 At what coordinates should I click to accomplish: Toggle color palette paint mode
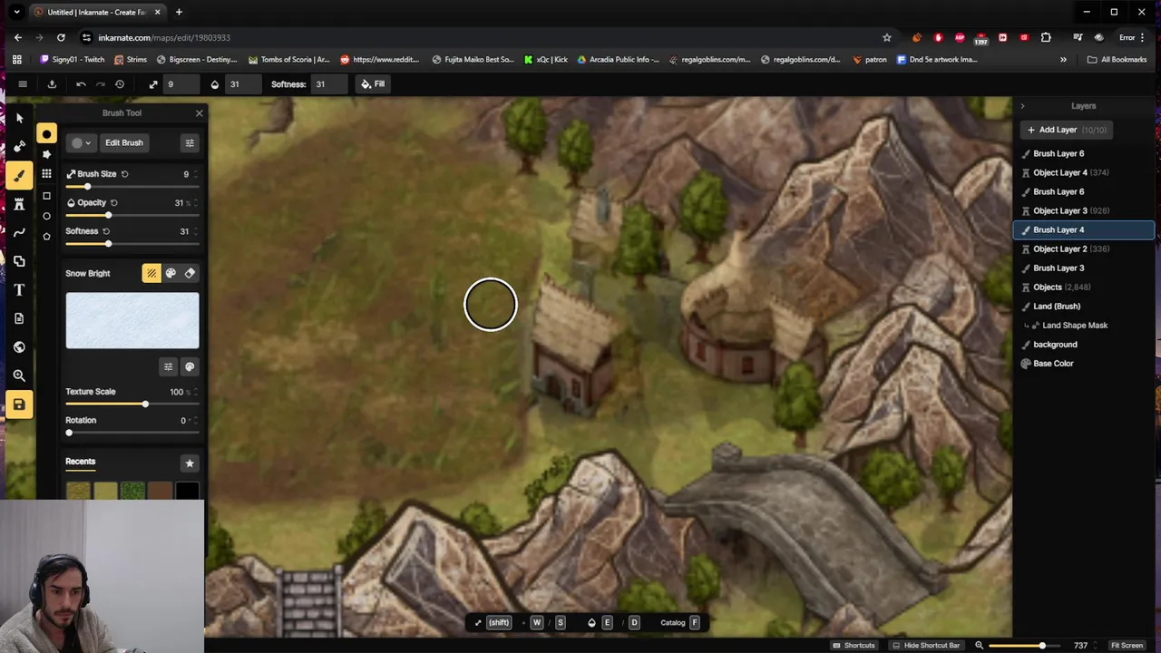171,273
